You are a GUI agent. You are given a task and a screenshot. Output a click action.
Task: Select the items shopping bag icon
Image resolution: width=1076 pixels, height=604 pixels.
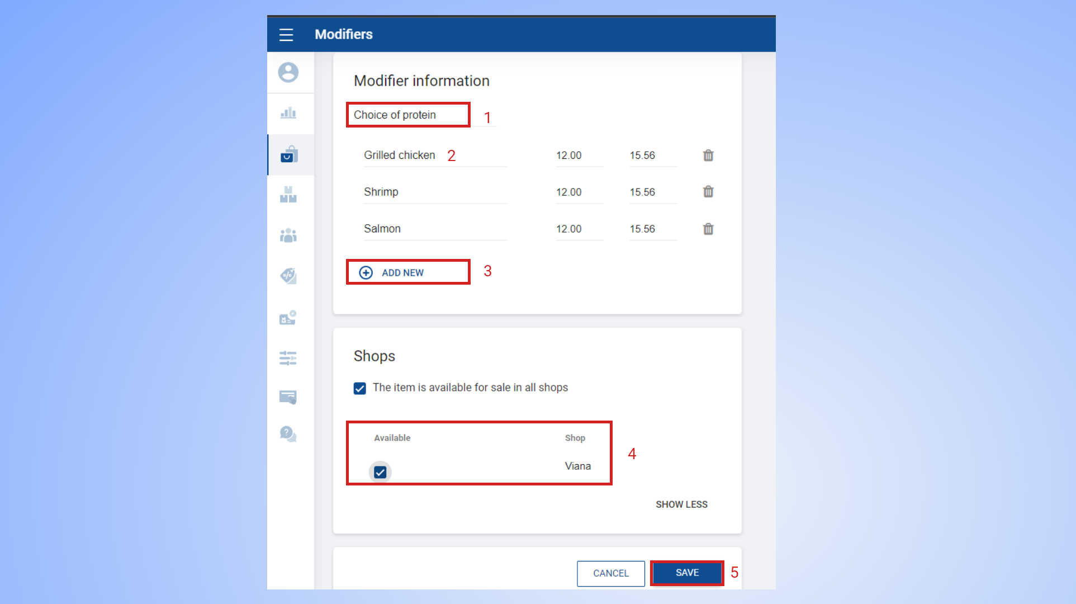pyautogui.click(x=289, y=154)
